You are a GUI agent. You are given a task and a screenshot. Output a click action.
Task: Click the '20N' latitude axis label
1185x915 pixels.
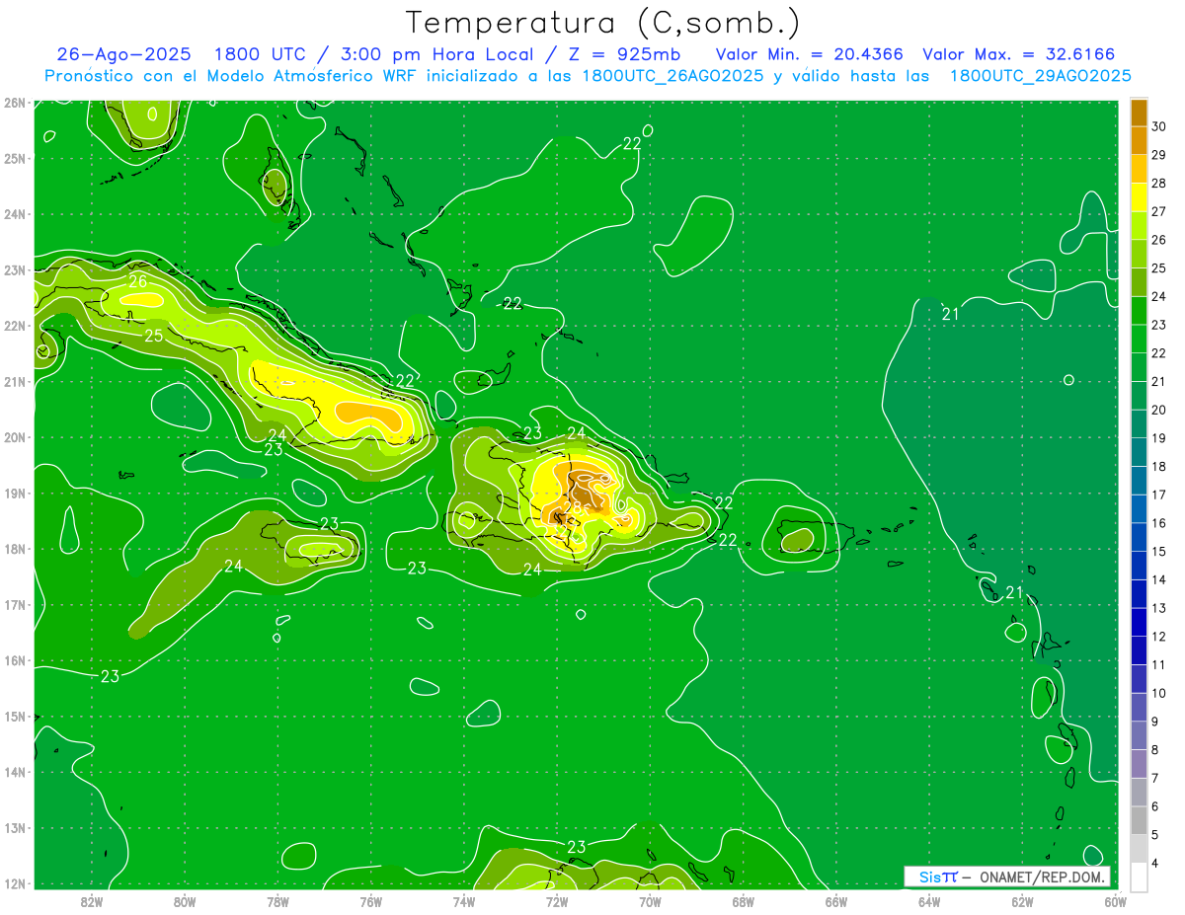click(14, 437)
